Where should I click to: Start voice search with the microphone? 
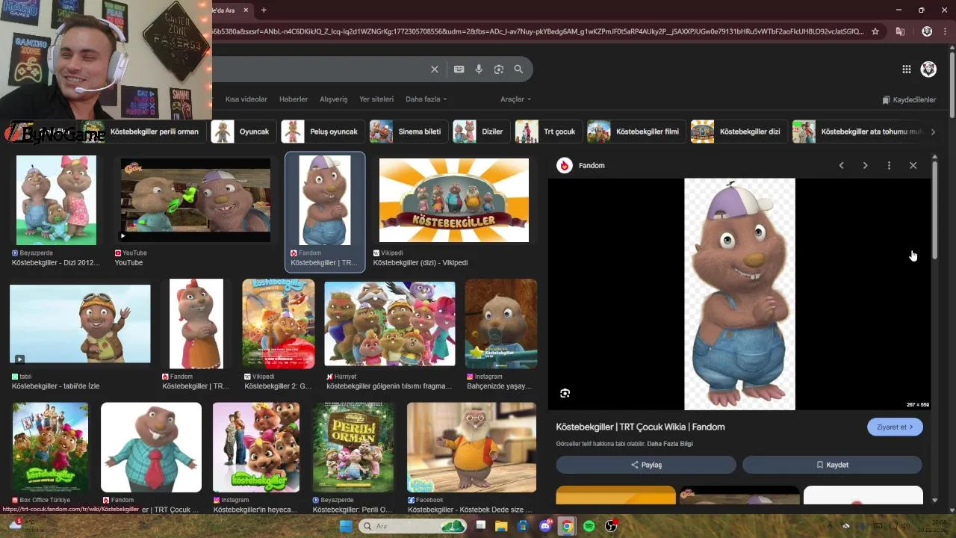(x=479, y=69)
